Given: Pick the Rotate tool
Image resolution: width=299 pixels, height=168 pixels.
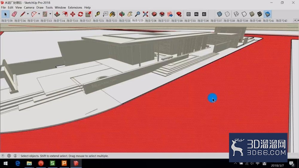Looking at the screenshot, I should [x=80, y=14].
